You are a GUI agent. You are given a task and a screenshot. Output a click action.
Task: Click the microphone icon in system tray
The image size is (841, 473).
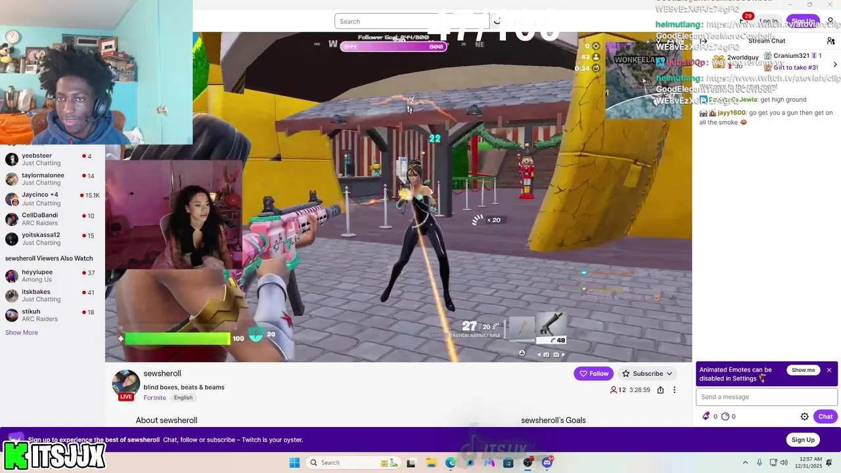[x=760, y=462]
